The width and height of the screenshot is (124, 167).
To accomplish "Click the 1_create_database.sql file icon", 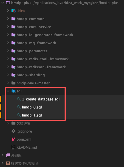I will pos(19,99).
